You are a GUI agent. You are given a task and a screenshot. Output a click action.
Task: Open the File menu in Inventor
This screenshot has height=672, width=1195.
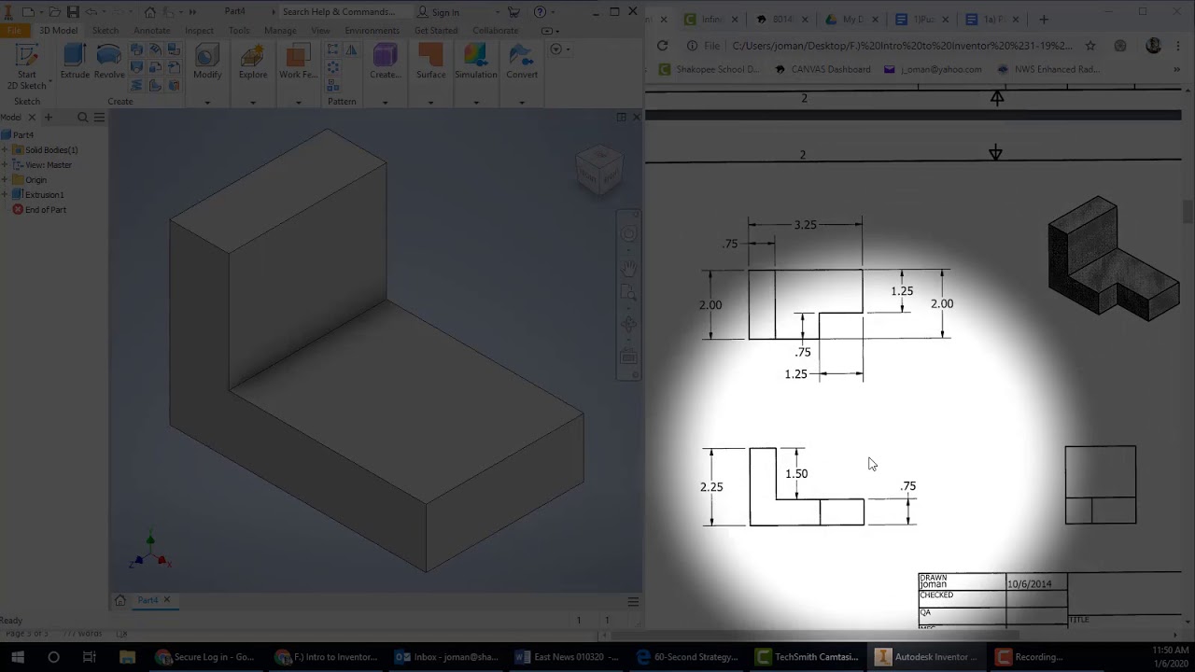pos(14,30)
